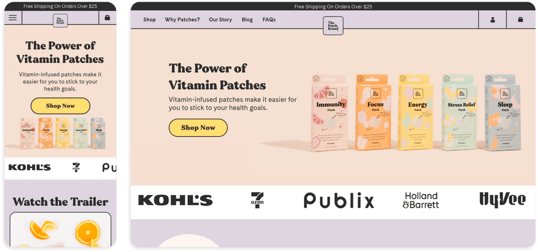Click the 7-Eleven logo in desktop retailer bar
Viewport: 538px width, 252px height.
coord(257,200)
